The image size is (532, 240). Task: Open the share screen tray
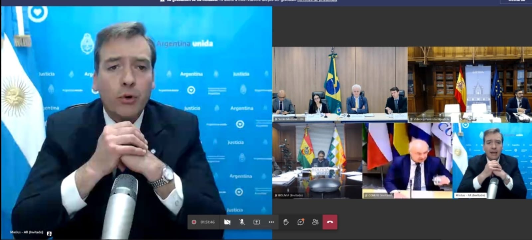(x=257, y=222)
